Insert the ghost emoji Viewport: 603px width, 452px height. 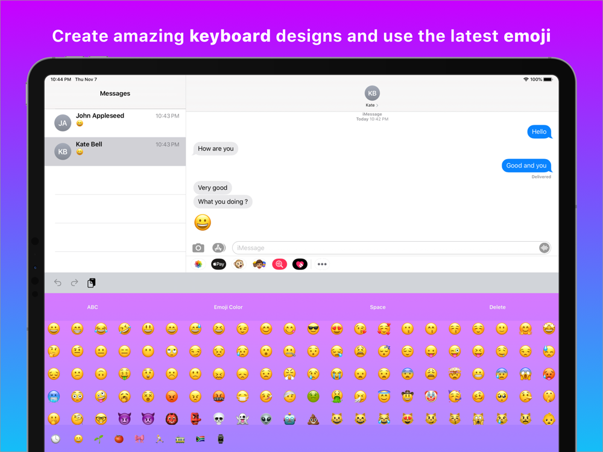pyautogui.click(x=242, y=419)
